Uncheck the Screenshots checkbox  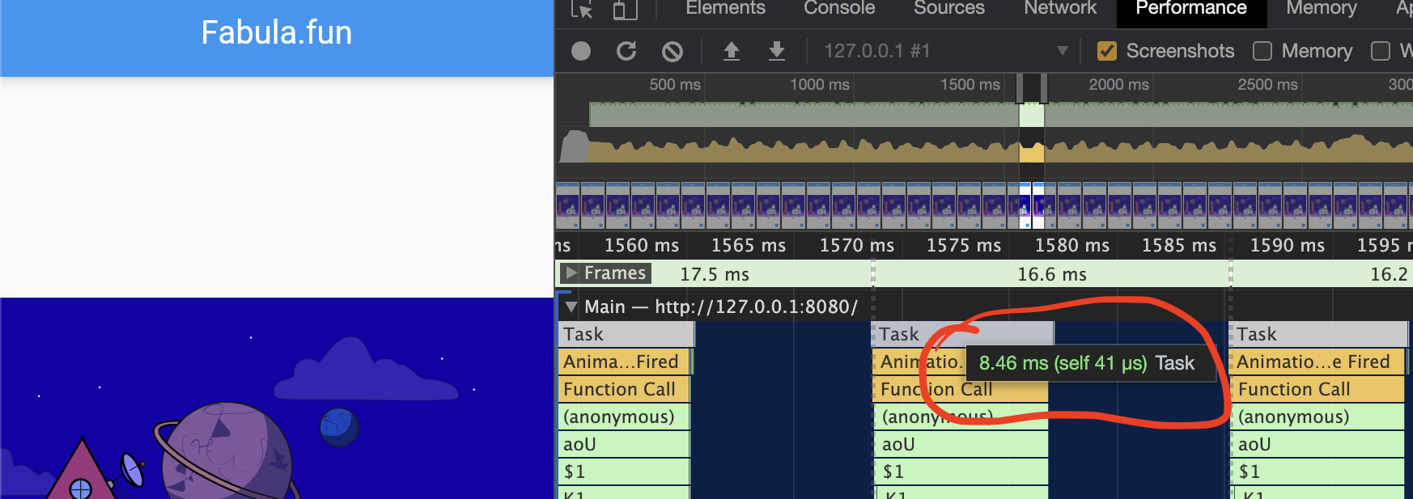(1107, 51)
